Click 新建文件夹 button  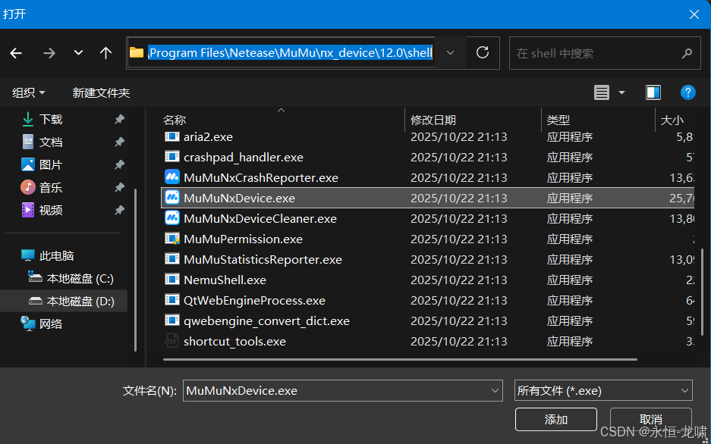click(101, 92)
